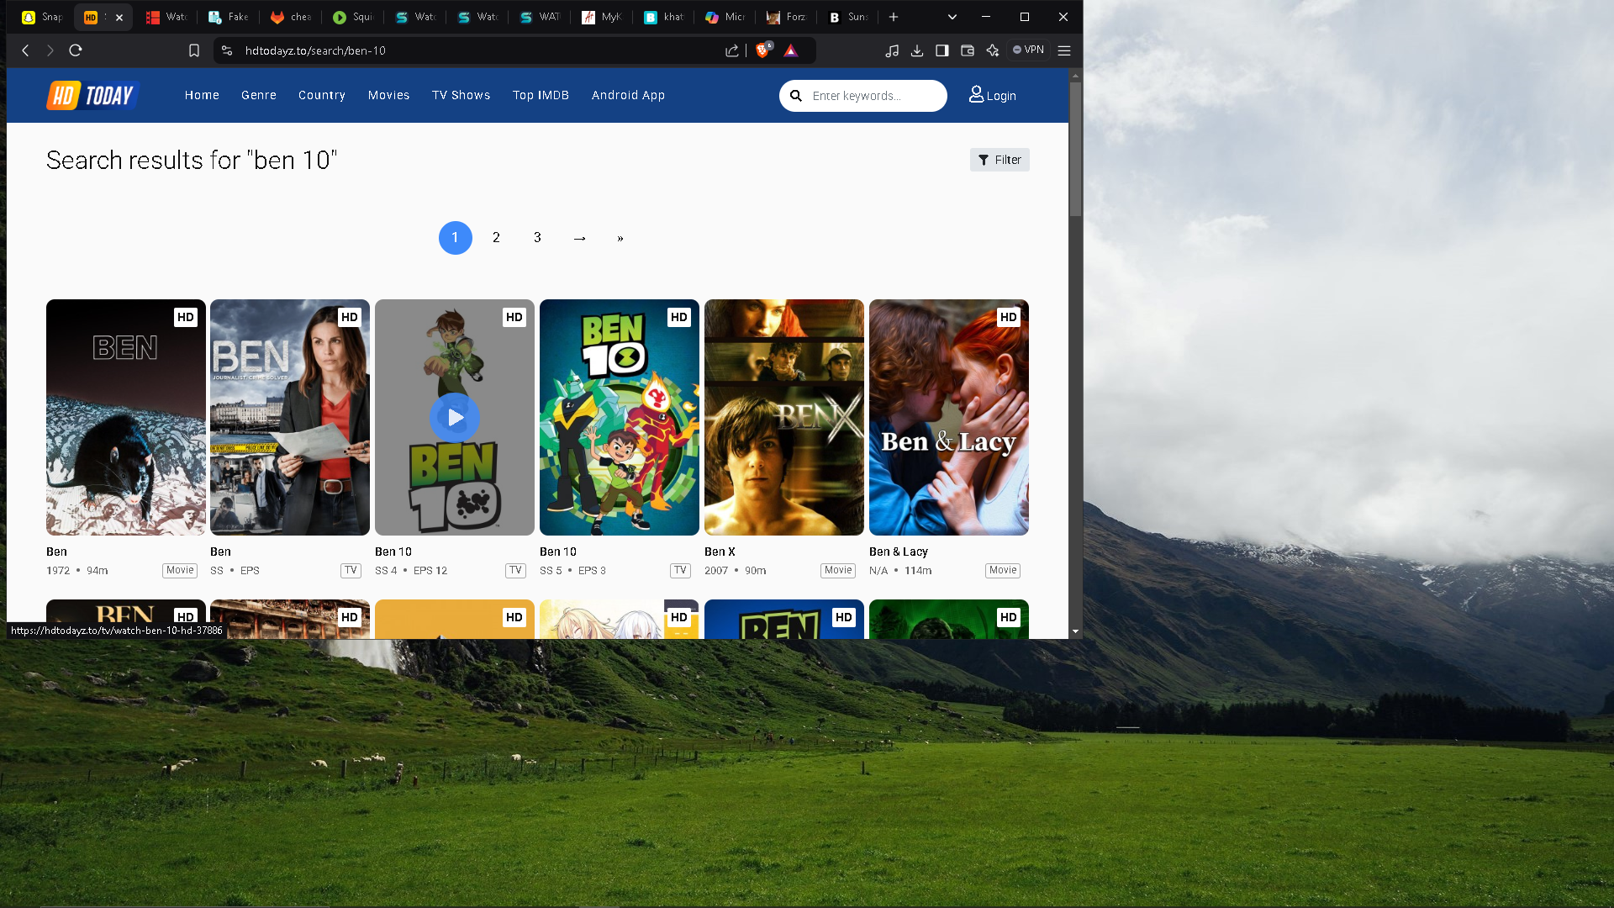Go to results page 2
Viewport: 1614px width, 908px height.
pyautogui.click(x=496, y=238)
